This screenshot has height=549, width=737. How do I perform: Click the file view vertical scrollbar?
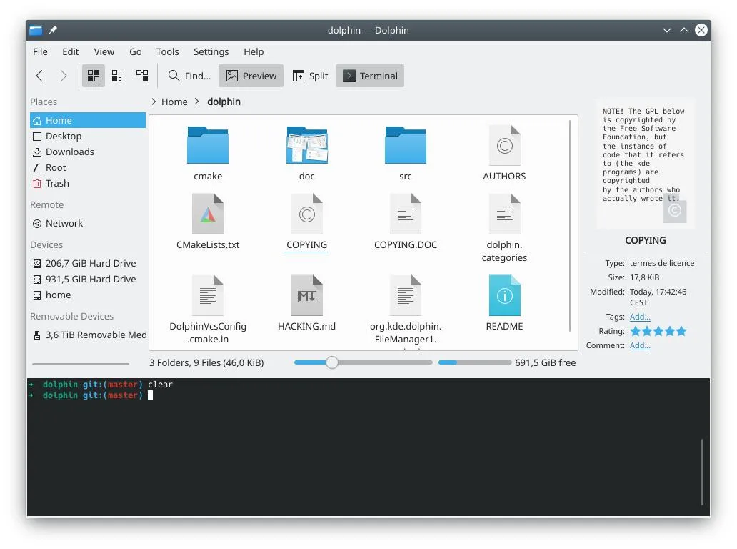[570, 226]
